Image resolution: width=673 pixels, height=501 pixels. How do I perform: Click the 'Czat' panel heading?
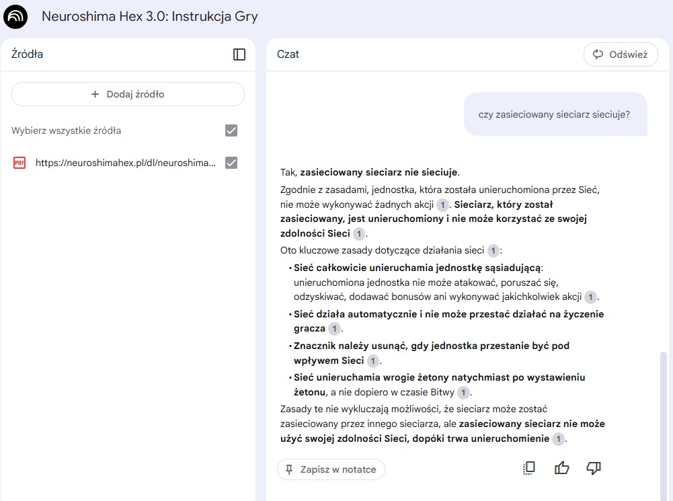(x=288, y=54)
